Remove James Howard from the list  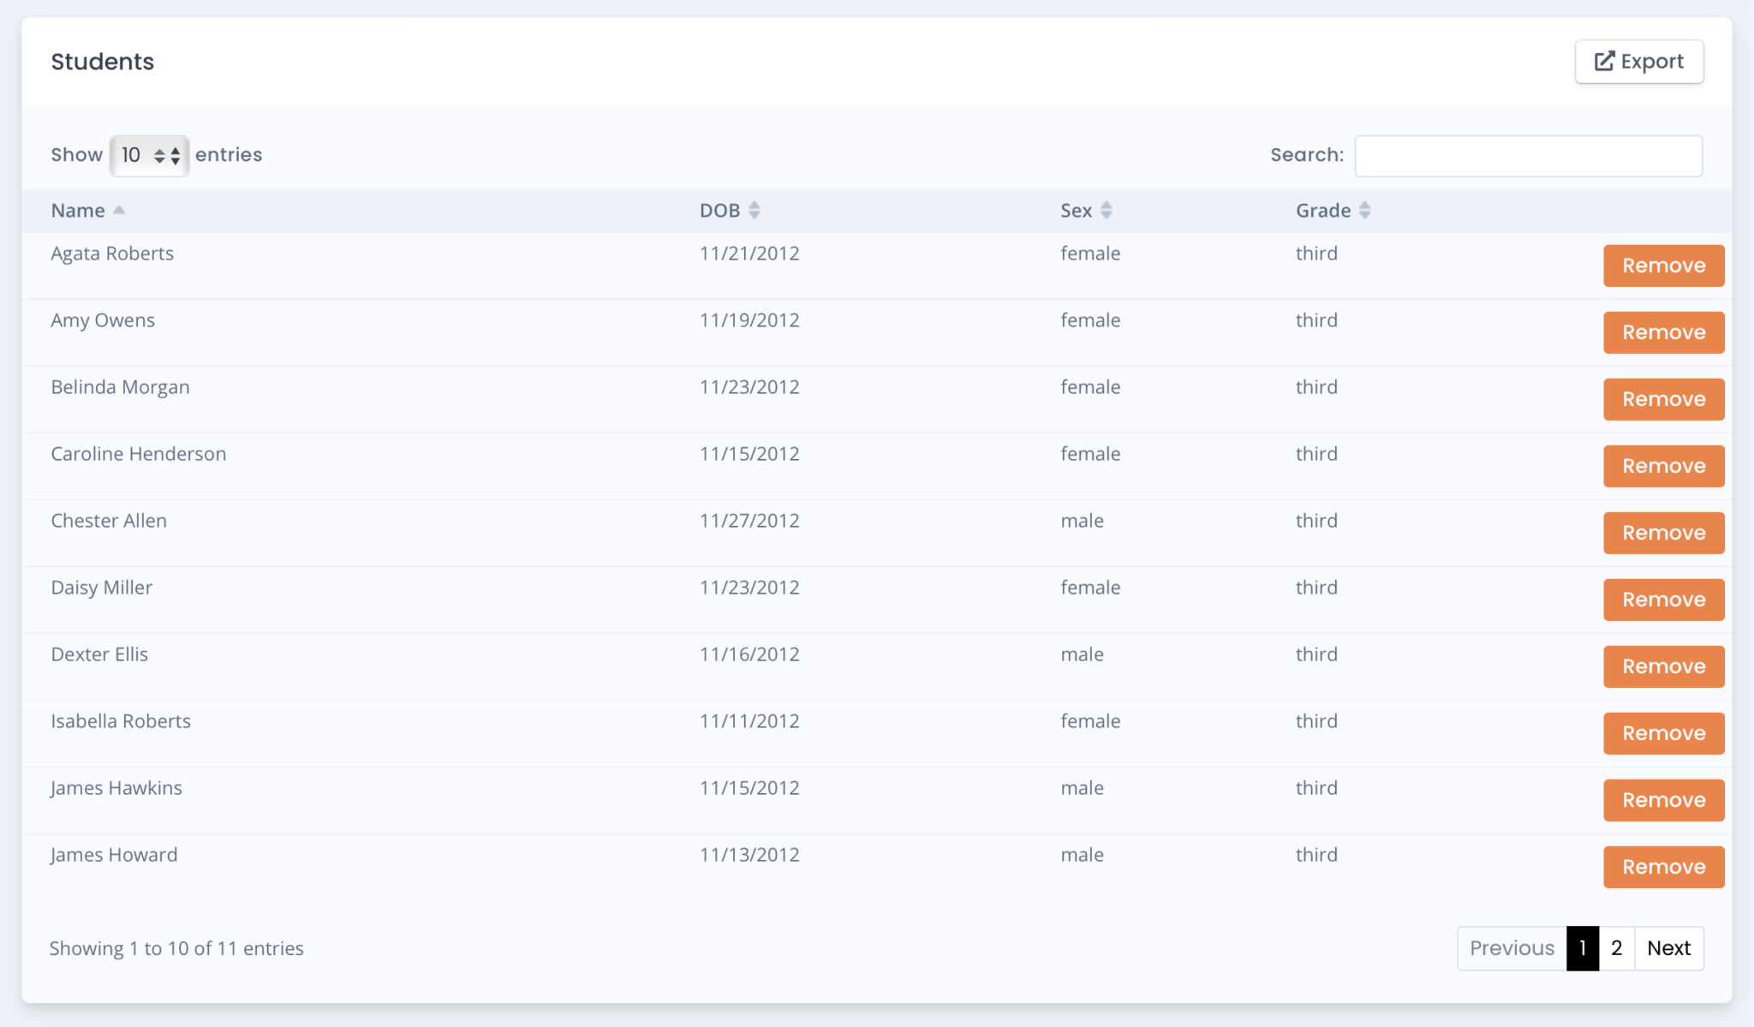[x=1662, y=867]
